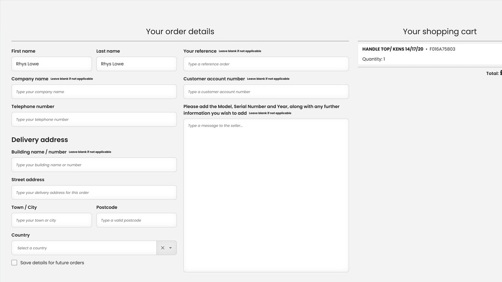
Task: Click the Your reference input field
Action: click(266, 64)
